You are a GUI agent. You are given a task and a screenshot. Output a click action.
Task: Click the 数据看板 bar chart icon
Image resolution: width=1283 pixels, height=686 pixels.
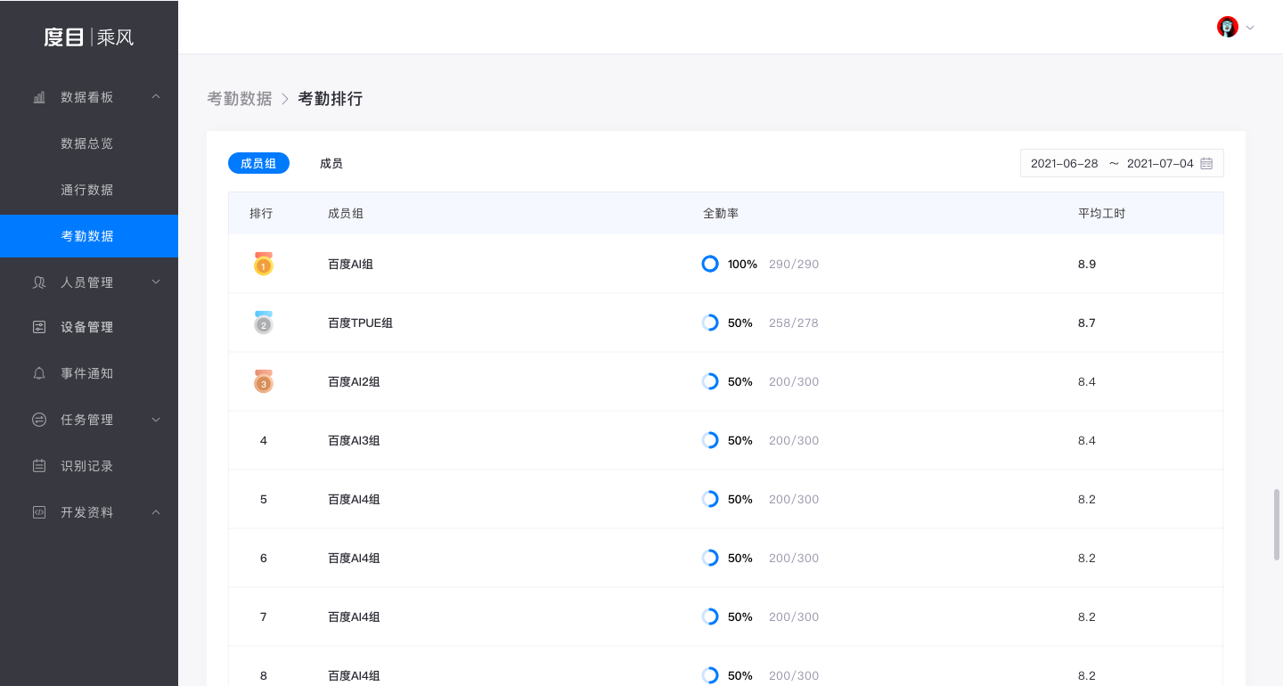(x=39, y=97)
